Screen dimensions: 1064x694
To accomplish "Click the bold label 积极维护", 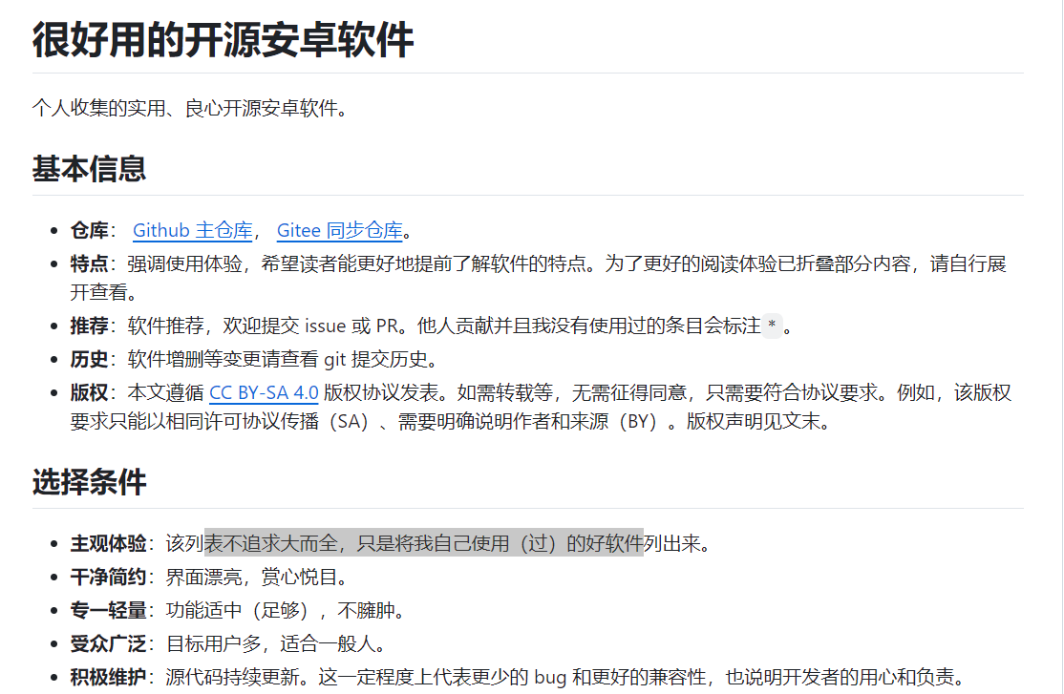I will [108, 678].
